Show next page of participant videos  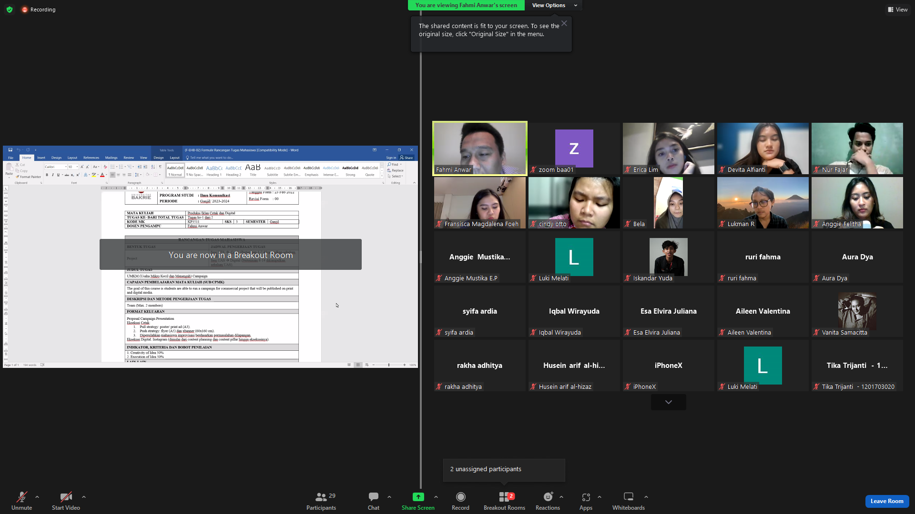coord(669,402)
